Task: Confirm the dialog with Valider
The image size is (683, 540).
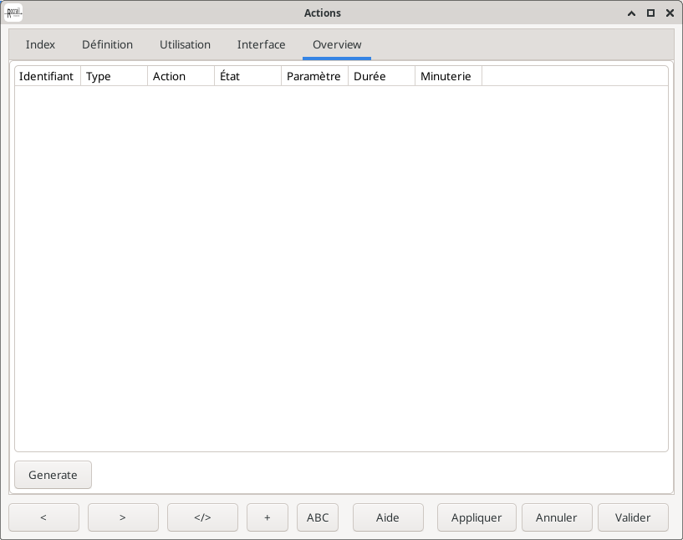Action: click(x=633, y=517)
